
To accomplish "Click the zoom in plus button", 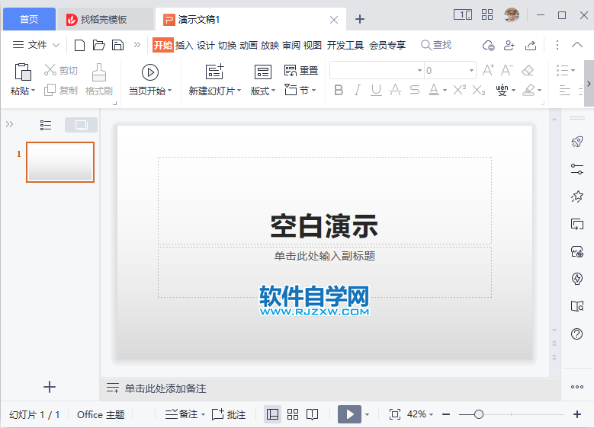I will (577, 414).
